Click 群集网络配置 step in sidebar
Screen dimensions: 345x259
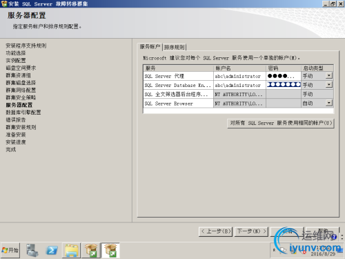(x=21, y=90)
